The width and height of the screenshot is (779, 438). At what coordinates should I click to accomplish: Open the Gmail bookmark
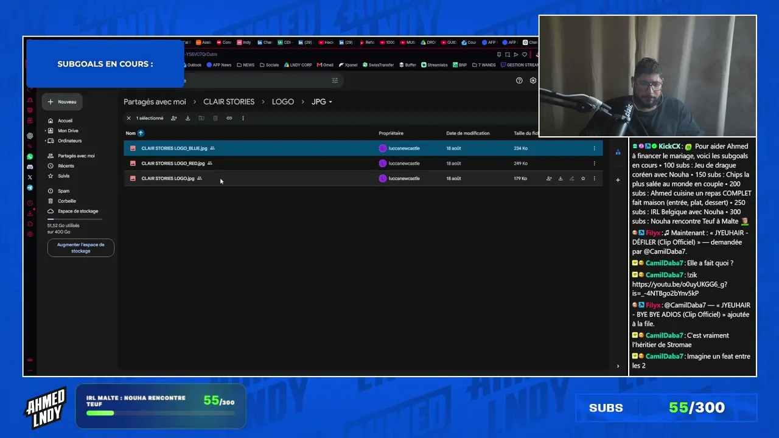tap(325, 65)
